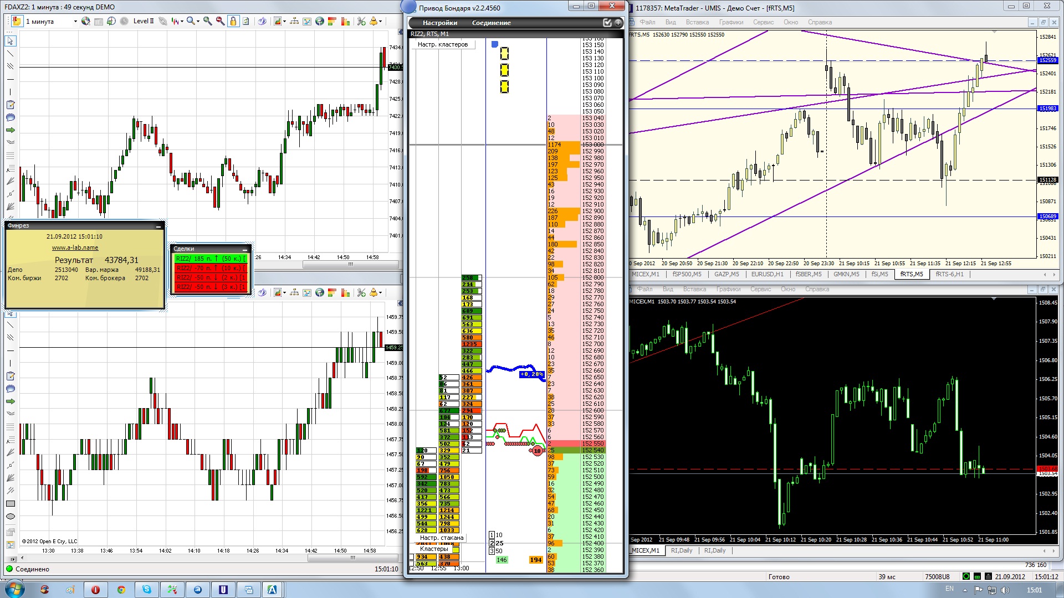Screen dimensions: 1064x598
Task: Toggle the checkmark icon in Привод header
Action: pos(607,23)
